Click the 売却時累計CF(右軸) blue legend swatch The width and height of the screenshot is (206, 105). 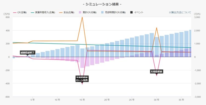102,12
